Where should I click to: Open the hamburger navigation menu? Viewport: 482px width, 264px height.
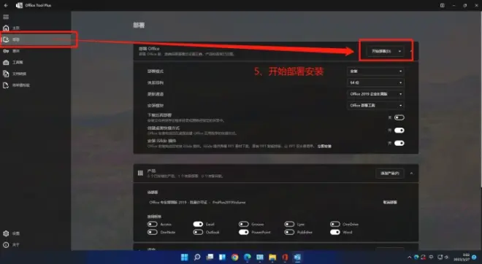(x=6, y=17)
